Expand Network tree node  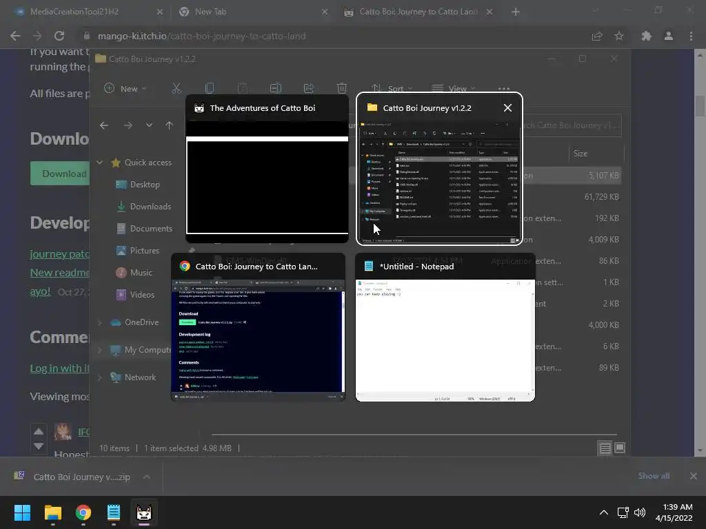[99, 377]
